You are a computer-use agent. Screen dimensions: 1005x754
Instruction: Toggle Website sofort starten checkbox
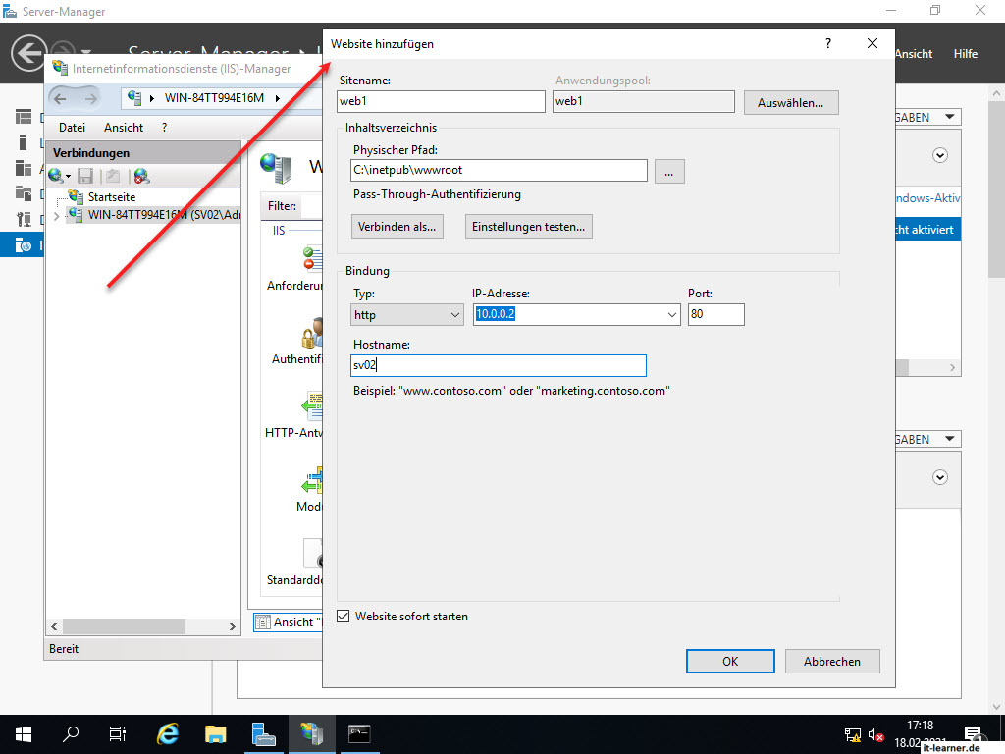click(x=344, y=617)
